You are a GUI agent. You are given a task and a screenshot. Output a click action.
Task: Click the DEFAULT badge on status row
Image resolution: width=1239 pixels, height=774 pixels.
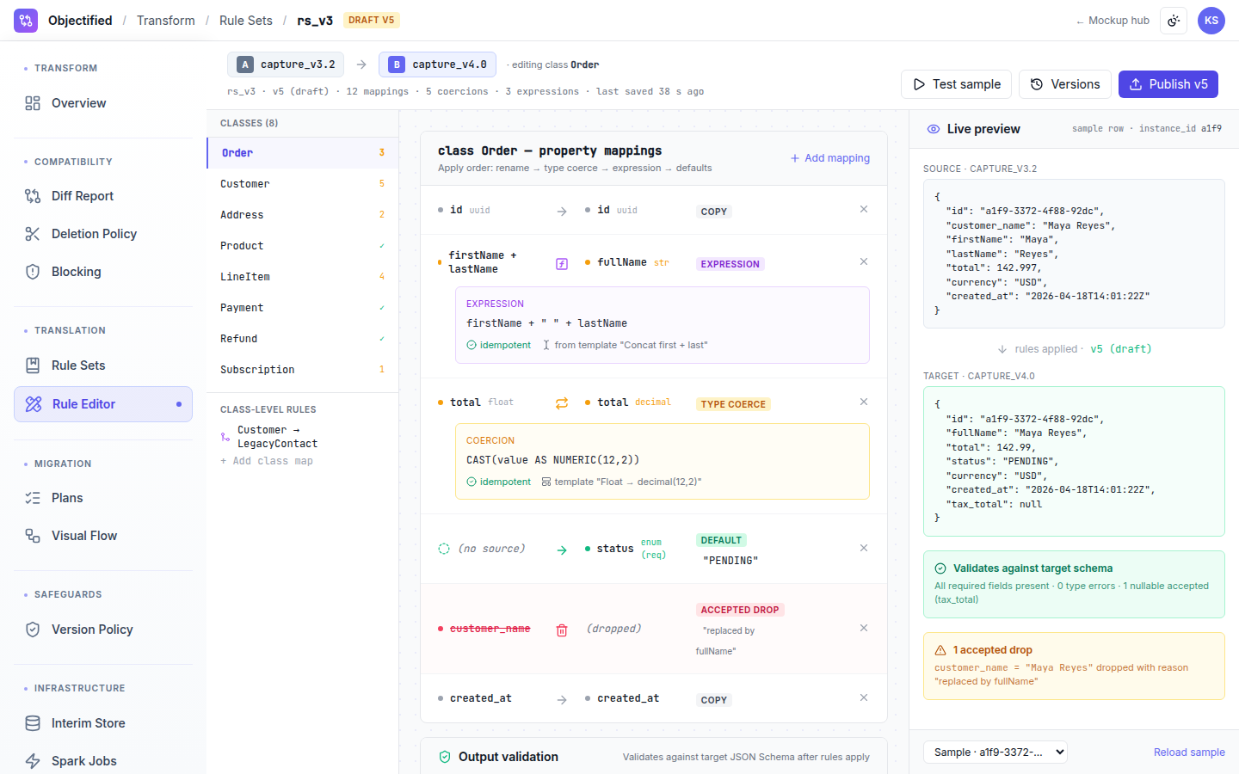tap(721, 540)
